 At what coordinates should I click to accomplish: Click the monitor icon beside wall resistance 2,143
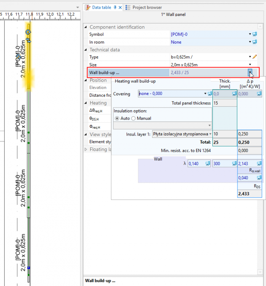click(x=258, y=164)
